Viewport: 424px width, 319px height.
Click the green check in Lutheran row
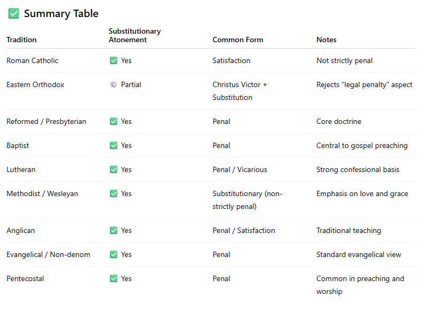[114, 169]
